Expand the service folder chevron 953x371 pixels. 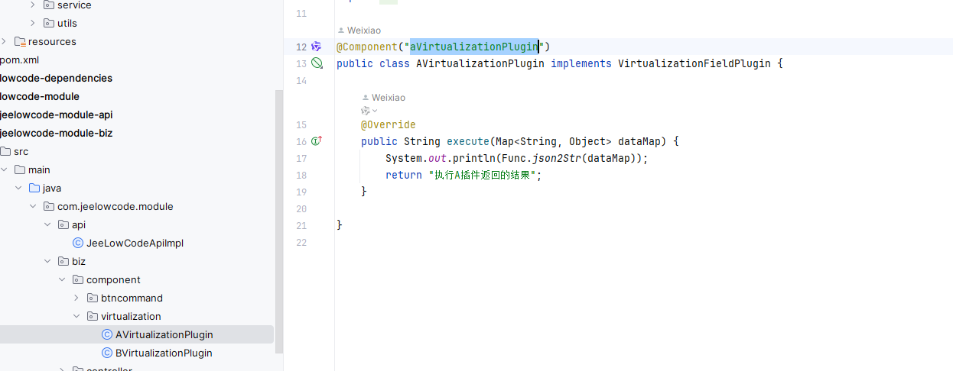click(x=33, y=5)
